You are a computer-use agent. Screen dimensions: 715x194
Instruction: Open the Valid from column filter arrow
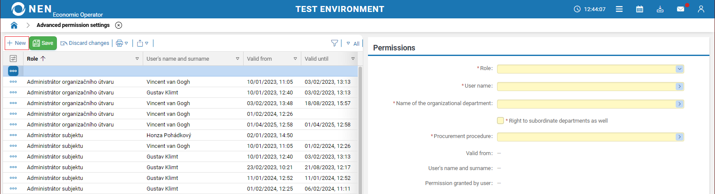click(x=295, y=59)
